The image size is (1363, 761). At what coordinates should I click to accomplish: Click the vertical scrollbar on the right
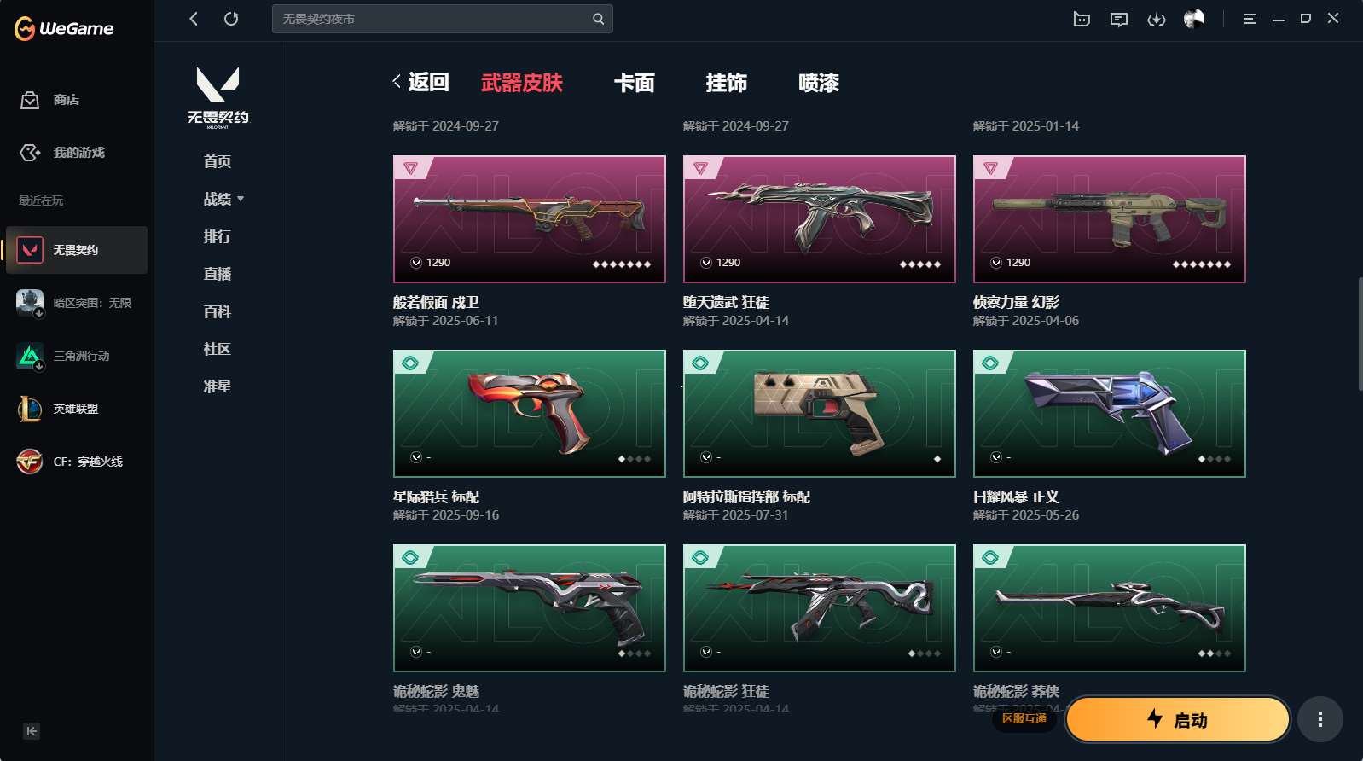coord(1360,334)
